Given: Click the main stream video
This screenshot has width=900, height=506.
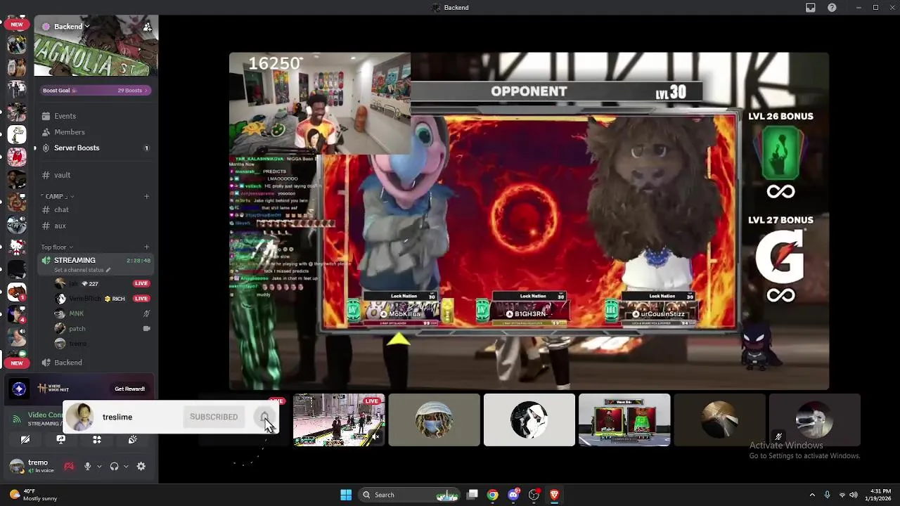Looking at the screenshot, I should click(529, 221).
